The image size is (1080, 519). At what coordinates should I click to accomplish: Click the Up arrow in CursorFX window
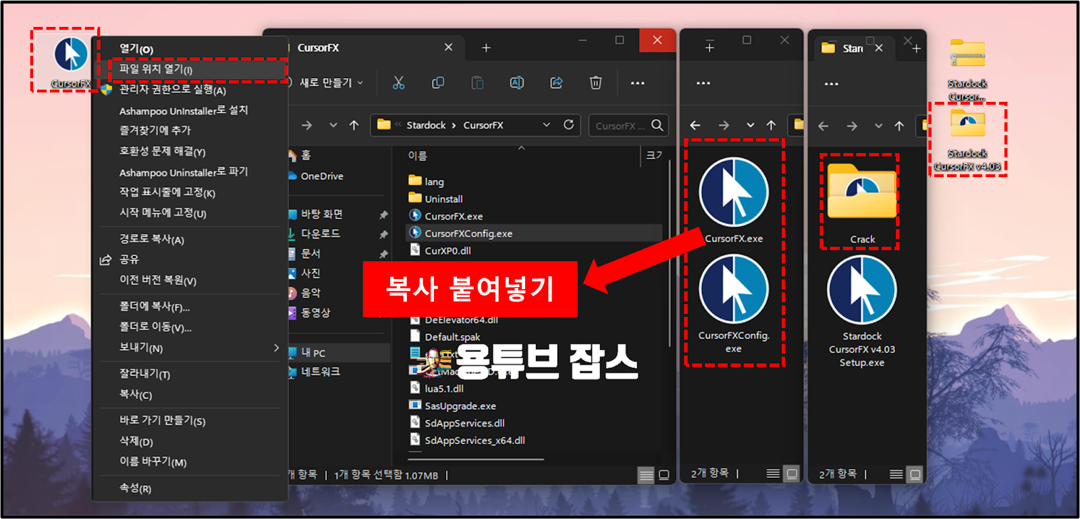(x=354, y=125)
